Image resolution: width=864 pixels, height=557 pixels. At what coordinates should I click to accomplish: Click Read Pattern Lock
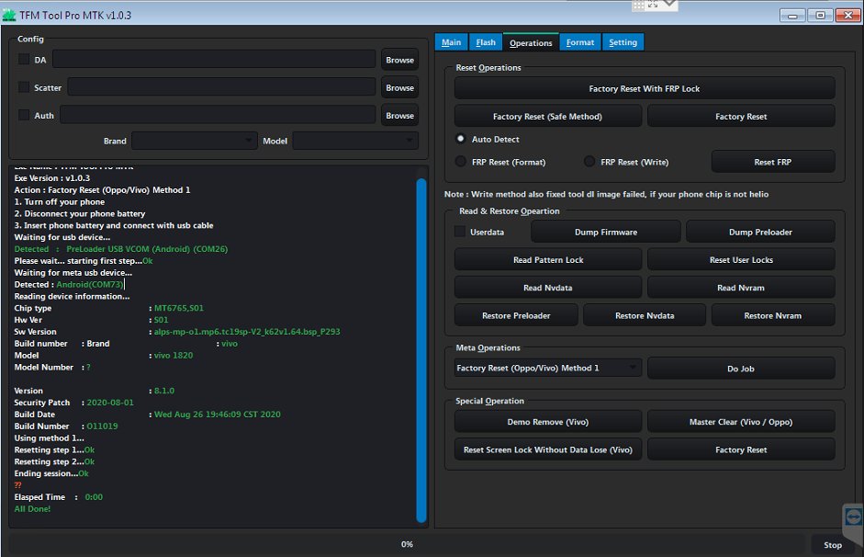(x=547, y=259)
